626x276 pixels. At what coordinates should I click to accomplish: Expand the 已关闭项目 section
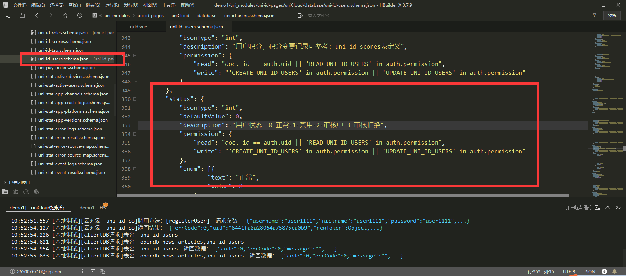click(5, 182)
